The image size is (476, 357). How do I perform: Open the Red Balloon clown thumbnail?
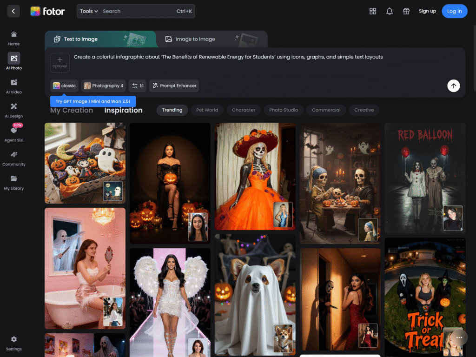[424, 178]
